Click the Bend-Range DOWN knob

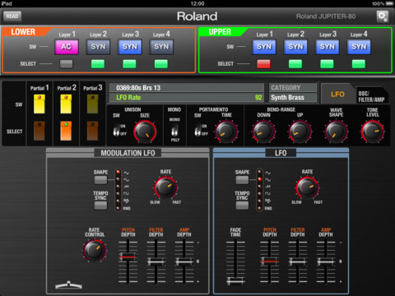tap(263, 132)
